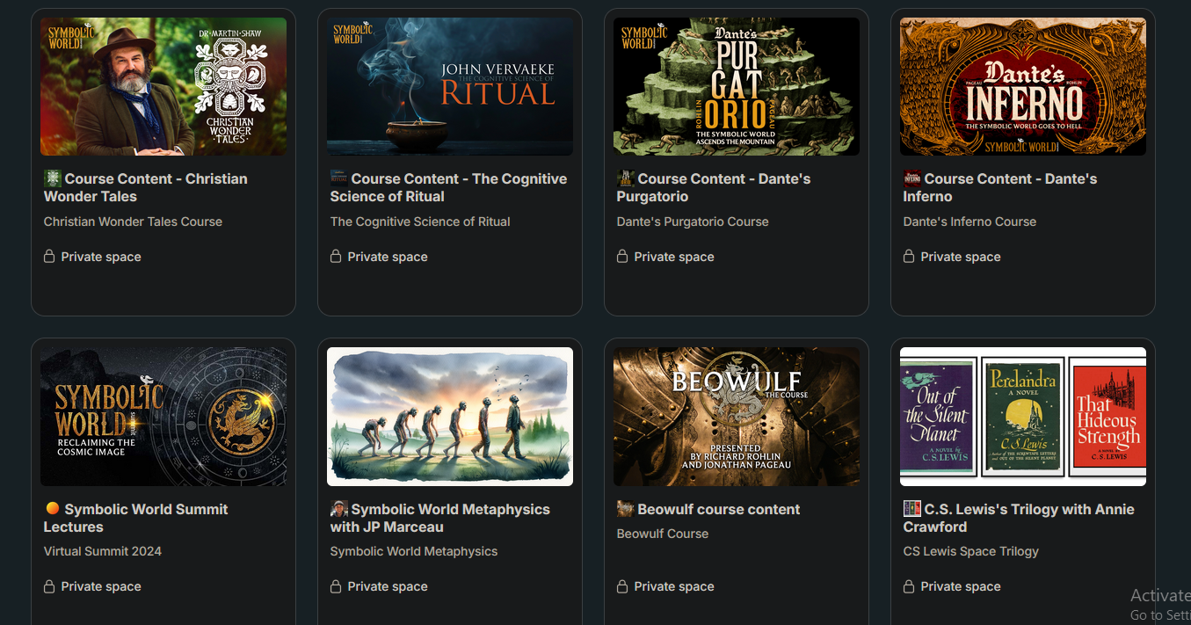This screenshot has height=625, width=1191.
Task: Click the 'Beowulf Course' subtitle
Action: click(x=663, y=534)
